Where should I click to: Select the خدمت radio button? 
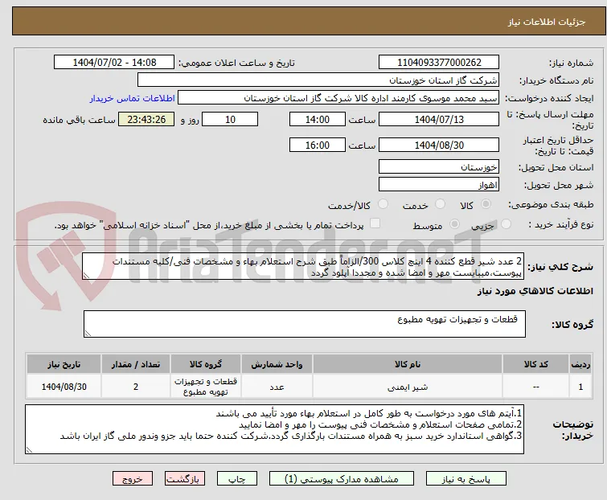pos(440,204)
